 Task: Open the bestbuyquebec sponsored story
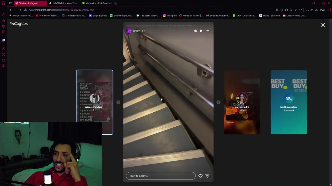[x=289, y=102]
